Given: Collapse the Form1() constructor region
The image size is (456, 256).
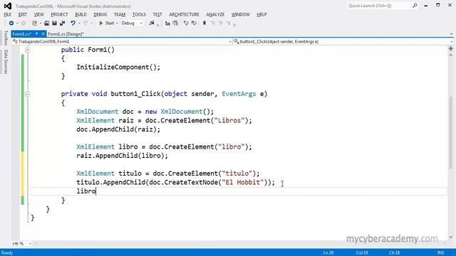Looking at the screenshot, I should tap(27, 50).
